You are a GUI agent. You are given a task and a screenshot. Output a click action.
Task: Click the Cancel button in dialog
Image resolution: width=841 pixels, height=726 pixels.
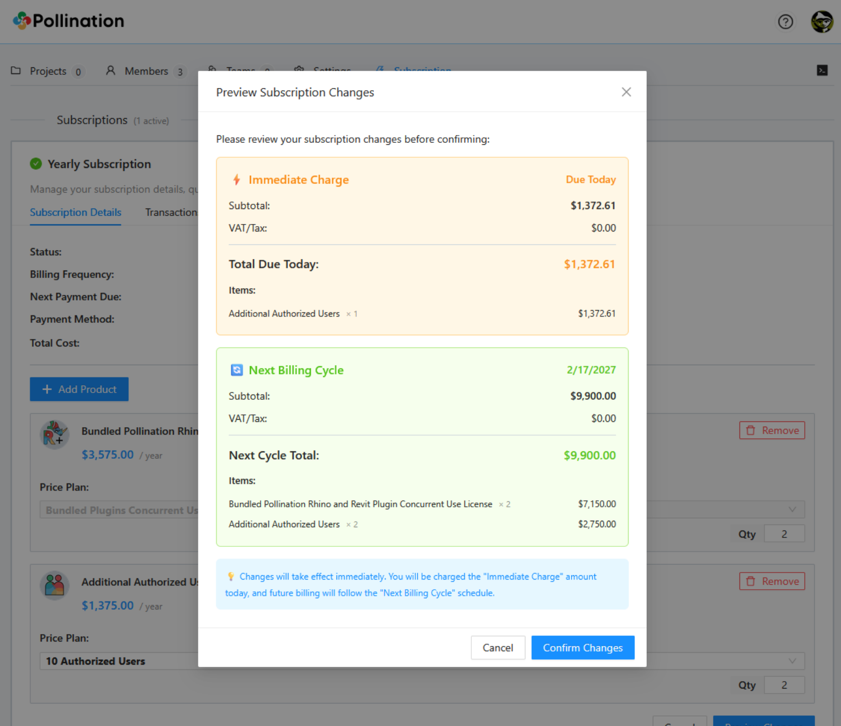[498, 647]
